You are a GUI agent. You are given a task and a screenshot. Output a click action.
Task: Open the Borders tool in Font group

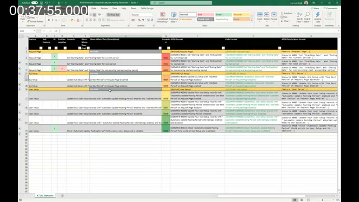click(x=64, y=20)
